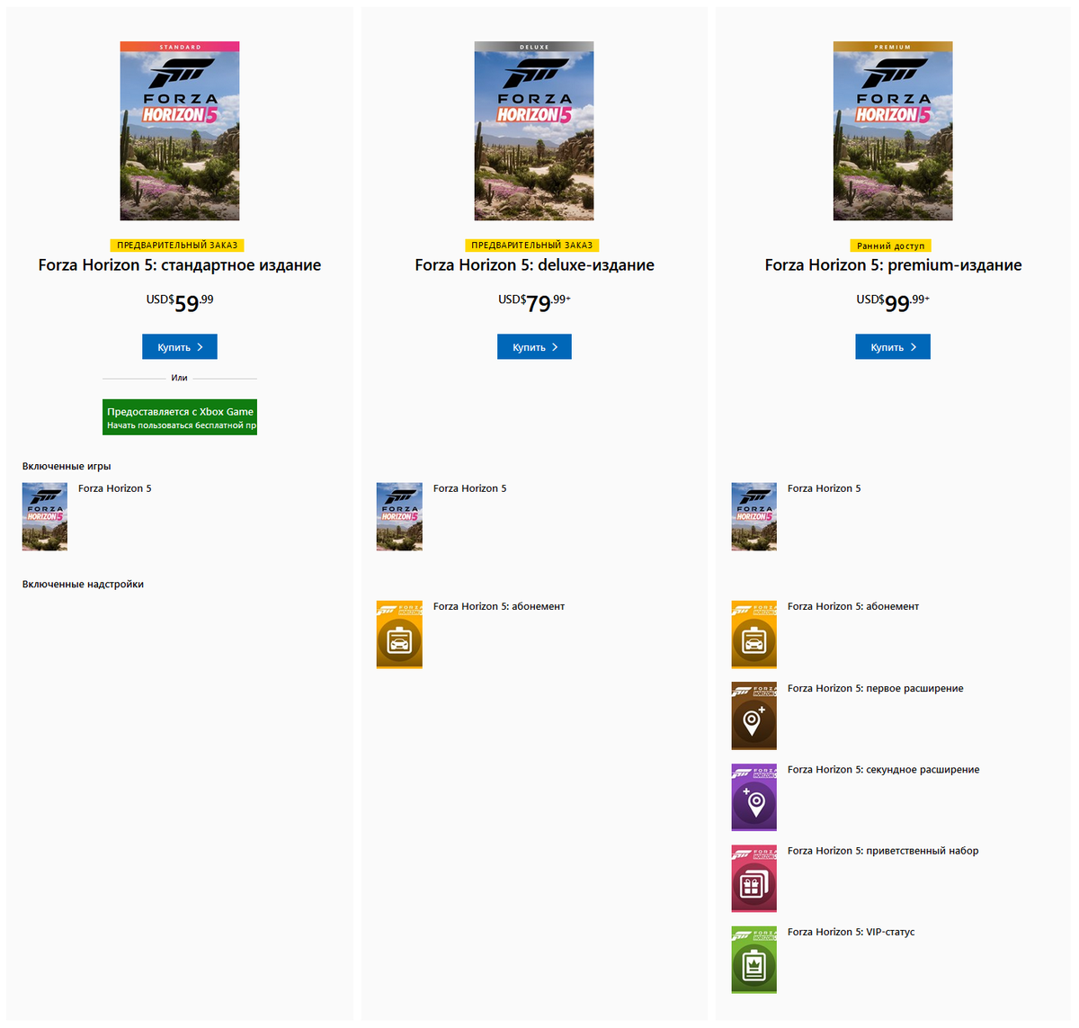Open 'Forza Horizon 5: VIP-статус' text link
The height and width of the screenshot is (1028, 1079).
point(851,932)
